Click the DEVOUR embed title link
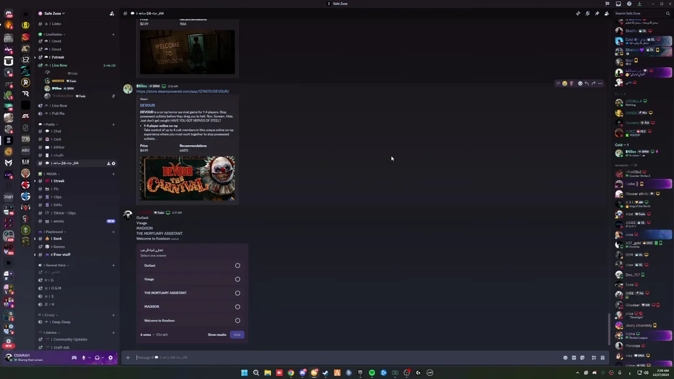 (147, 105)
